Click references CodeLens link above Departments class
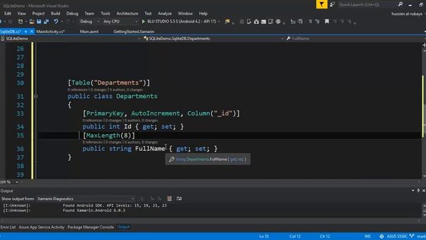 tap(77, 89)
